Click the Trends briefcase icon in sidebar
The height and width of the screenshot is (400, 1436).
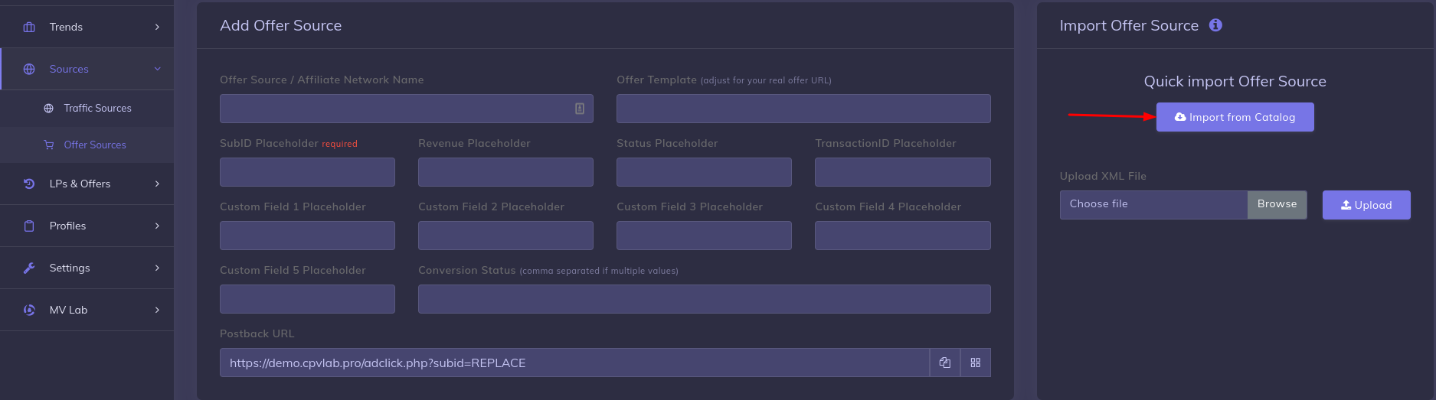pyautogui.click(x=29, y=27)
